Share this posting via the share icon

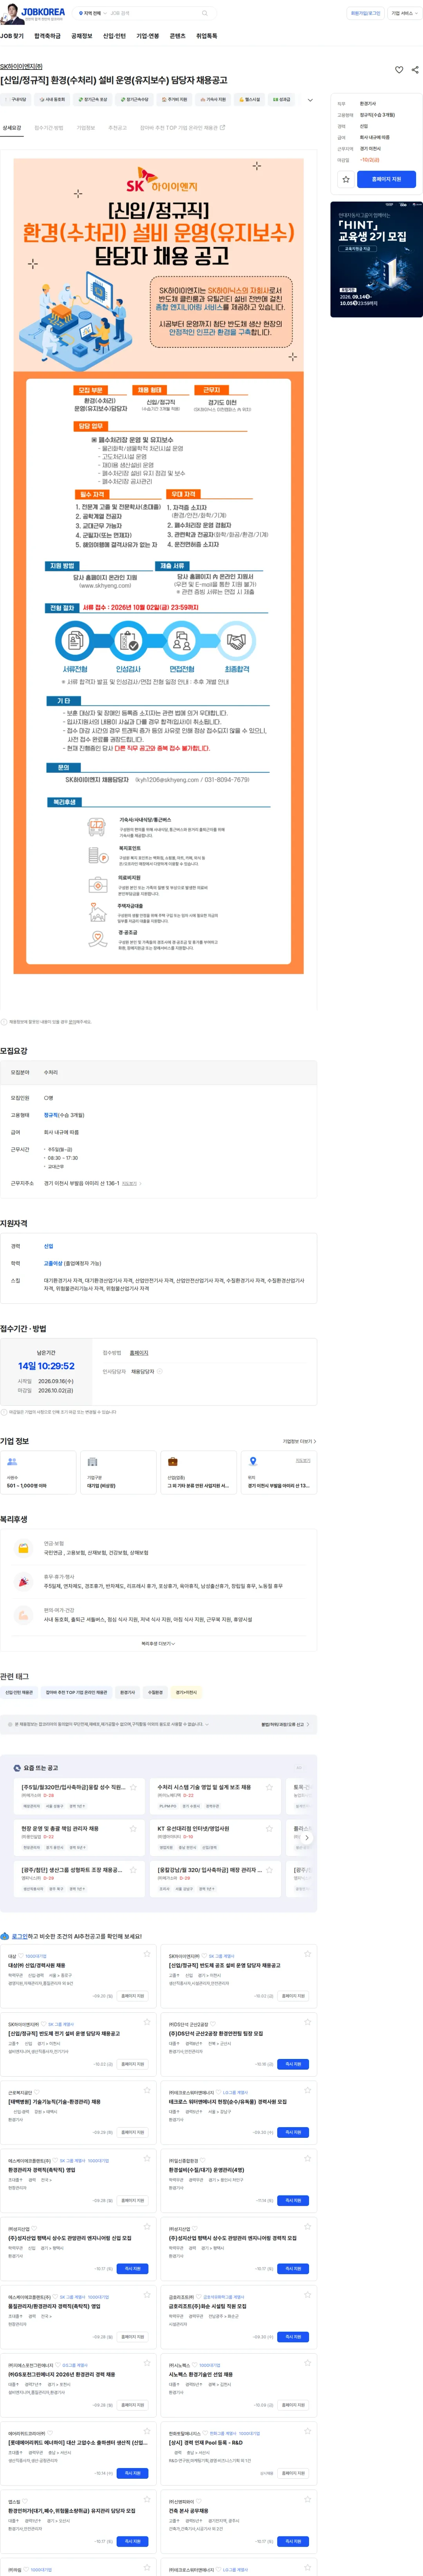click(415, 70)
